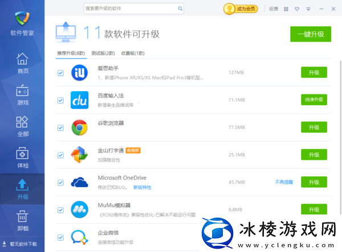This screenshot has width=342, height=252.
Task: Click the 25.1MB size text
Action: (x=237, y=155)
